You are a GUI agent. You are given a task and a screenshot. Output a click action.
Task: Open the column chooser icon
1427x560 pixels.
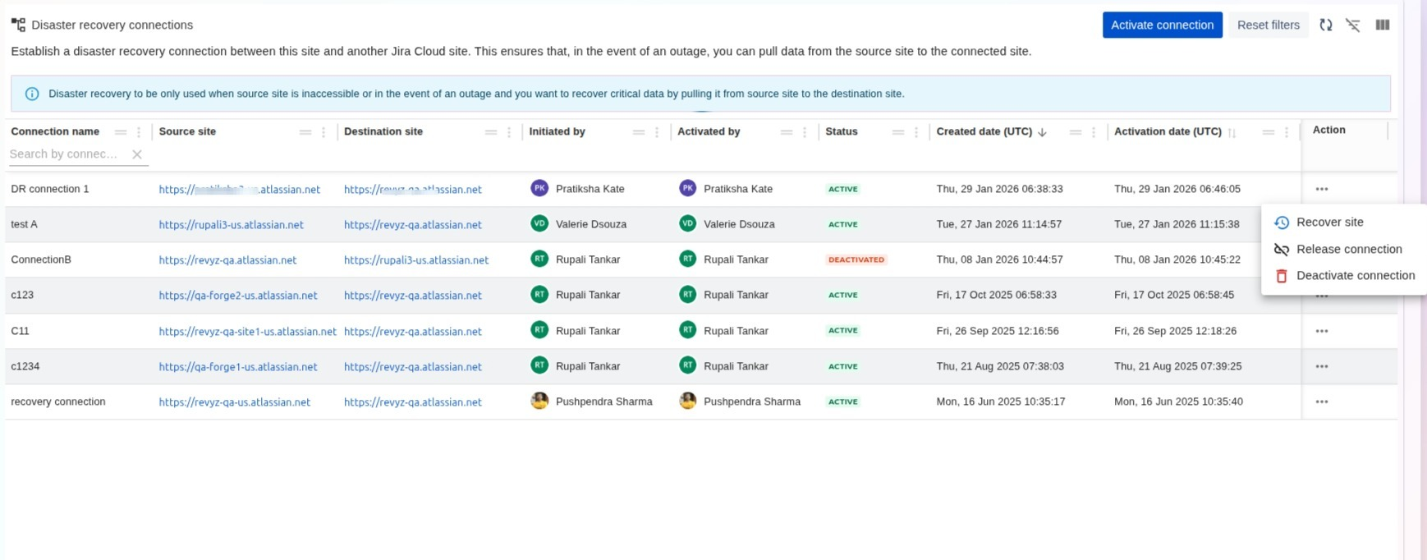[1383, 25]
